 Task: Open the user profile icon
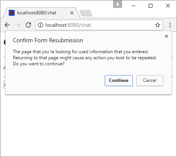(118, 4)
